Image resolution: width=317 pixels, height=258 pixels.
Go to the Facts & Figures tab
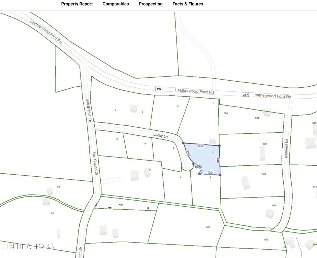[188, 4]
